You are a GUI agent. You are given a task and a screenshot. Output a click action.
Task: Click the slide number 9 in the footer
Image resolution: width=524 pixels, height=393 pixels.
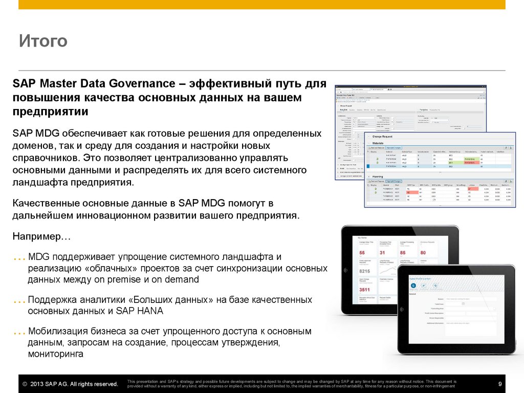click(500, 384)
